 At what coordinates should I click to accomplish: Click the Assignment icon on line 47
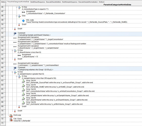[23, 12]
